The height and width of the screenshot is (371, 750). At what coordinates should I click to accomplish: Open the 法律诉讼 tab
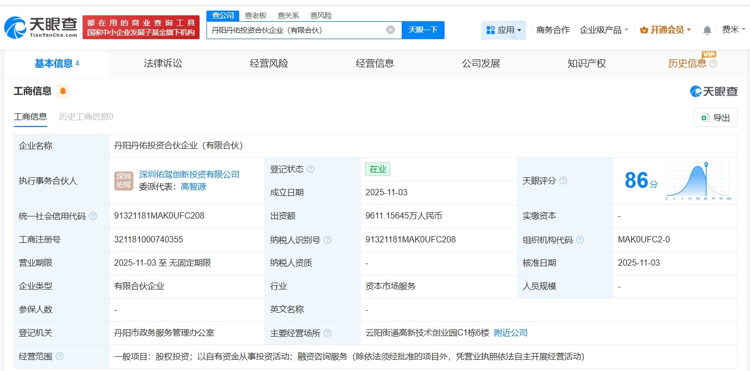click(x=162, y=64)
